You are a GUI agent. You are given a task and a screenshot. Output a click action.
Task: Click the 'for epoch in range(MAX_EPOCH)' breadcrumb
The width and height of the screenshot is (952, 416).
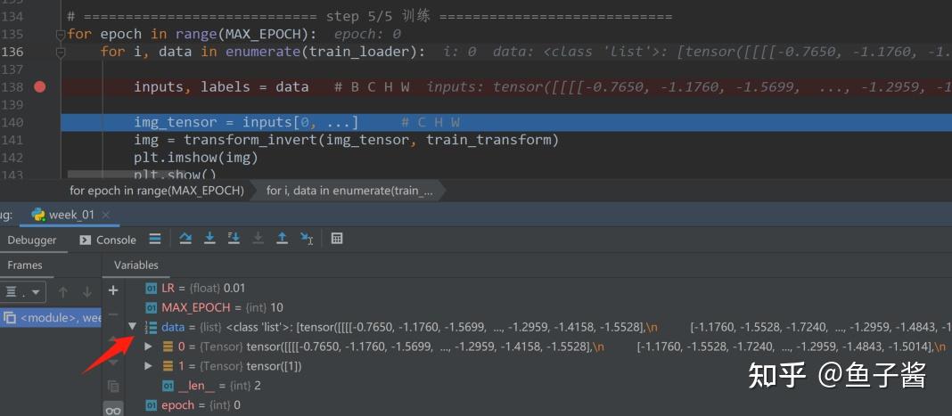click(156, 191)
